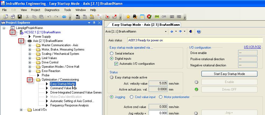This screenshot has height=115, width=265.
Task: Click the red circle green check icon
Action: click(x=149, y=17)
